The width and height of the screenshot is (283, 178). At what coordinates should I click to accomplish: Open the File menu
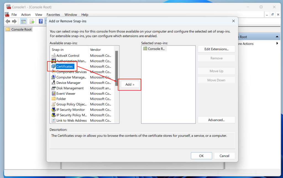click(x=14, y=15)
